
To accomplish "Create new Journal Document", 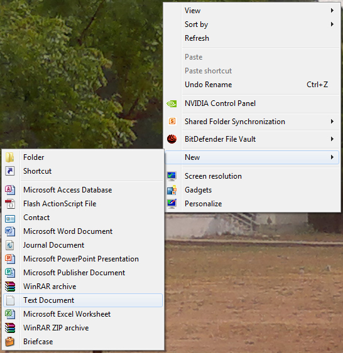I will 83,245.
